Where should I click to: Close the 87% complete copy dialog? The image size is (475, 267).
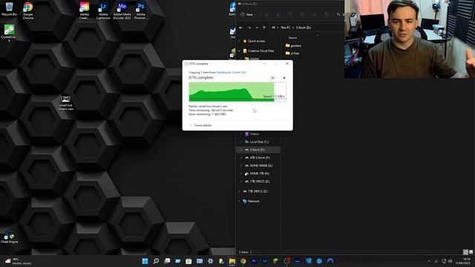point(287,64)
